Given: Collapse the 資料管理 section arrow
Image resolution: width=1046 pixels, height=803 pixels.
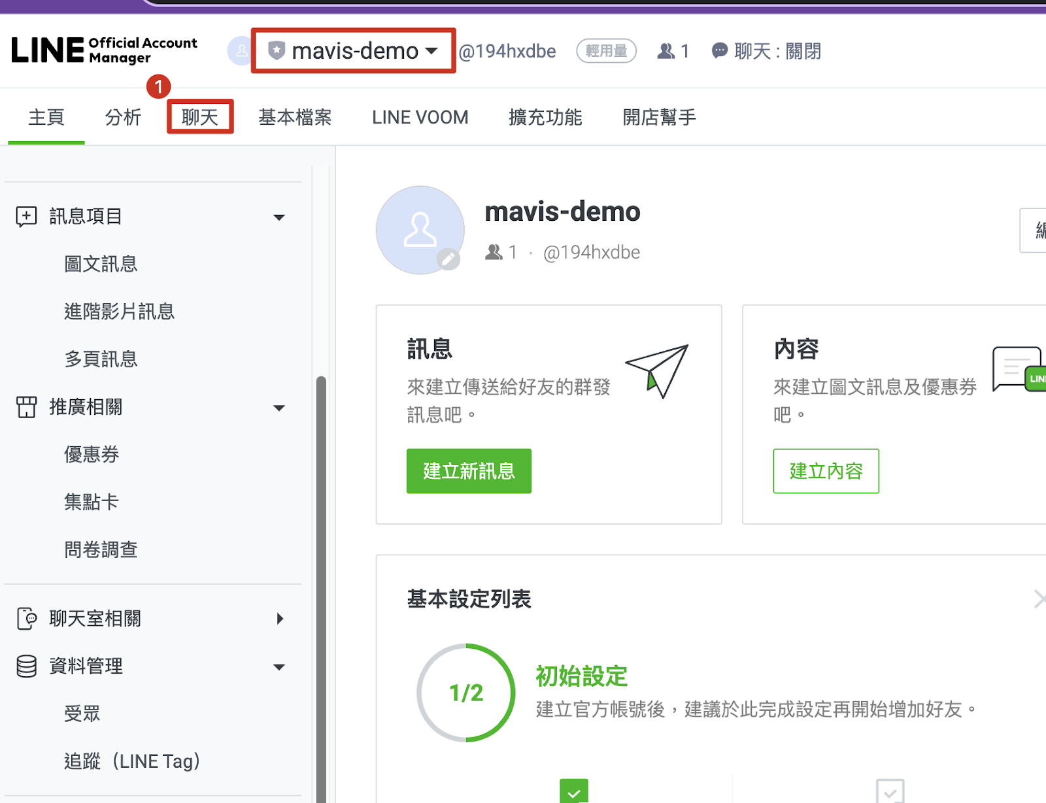Looking at the screenshot, I should (279, 668).
